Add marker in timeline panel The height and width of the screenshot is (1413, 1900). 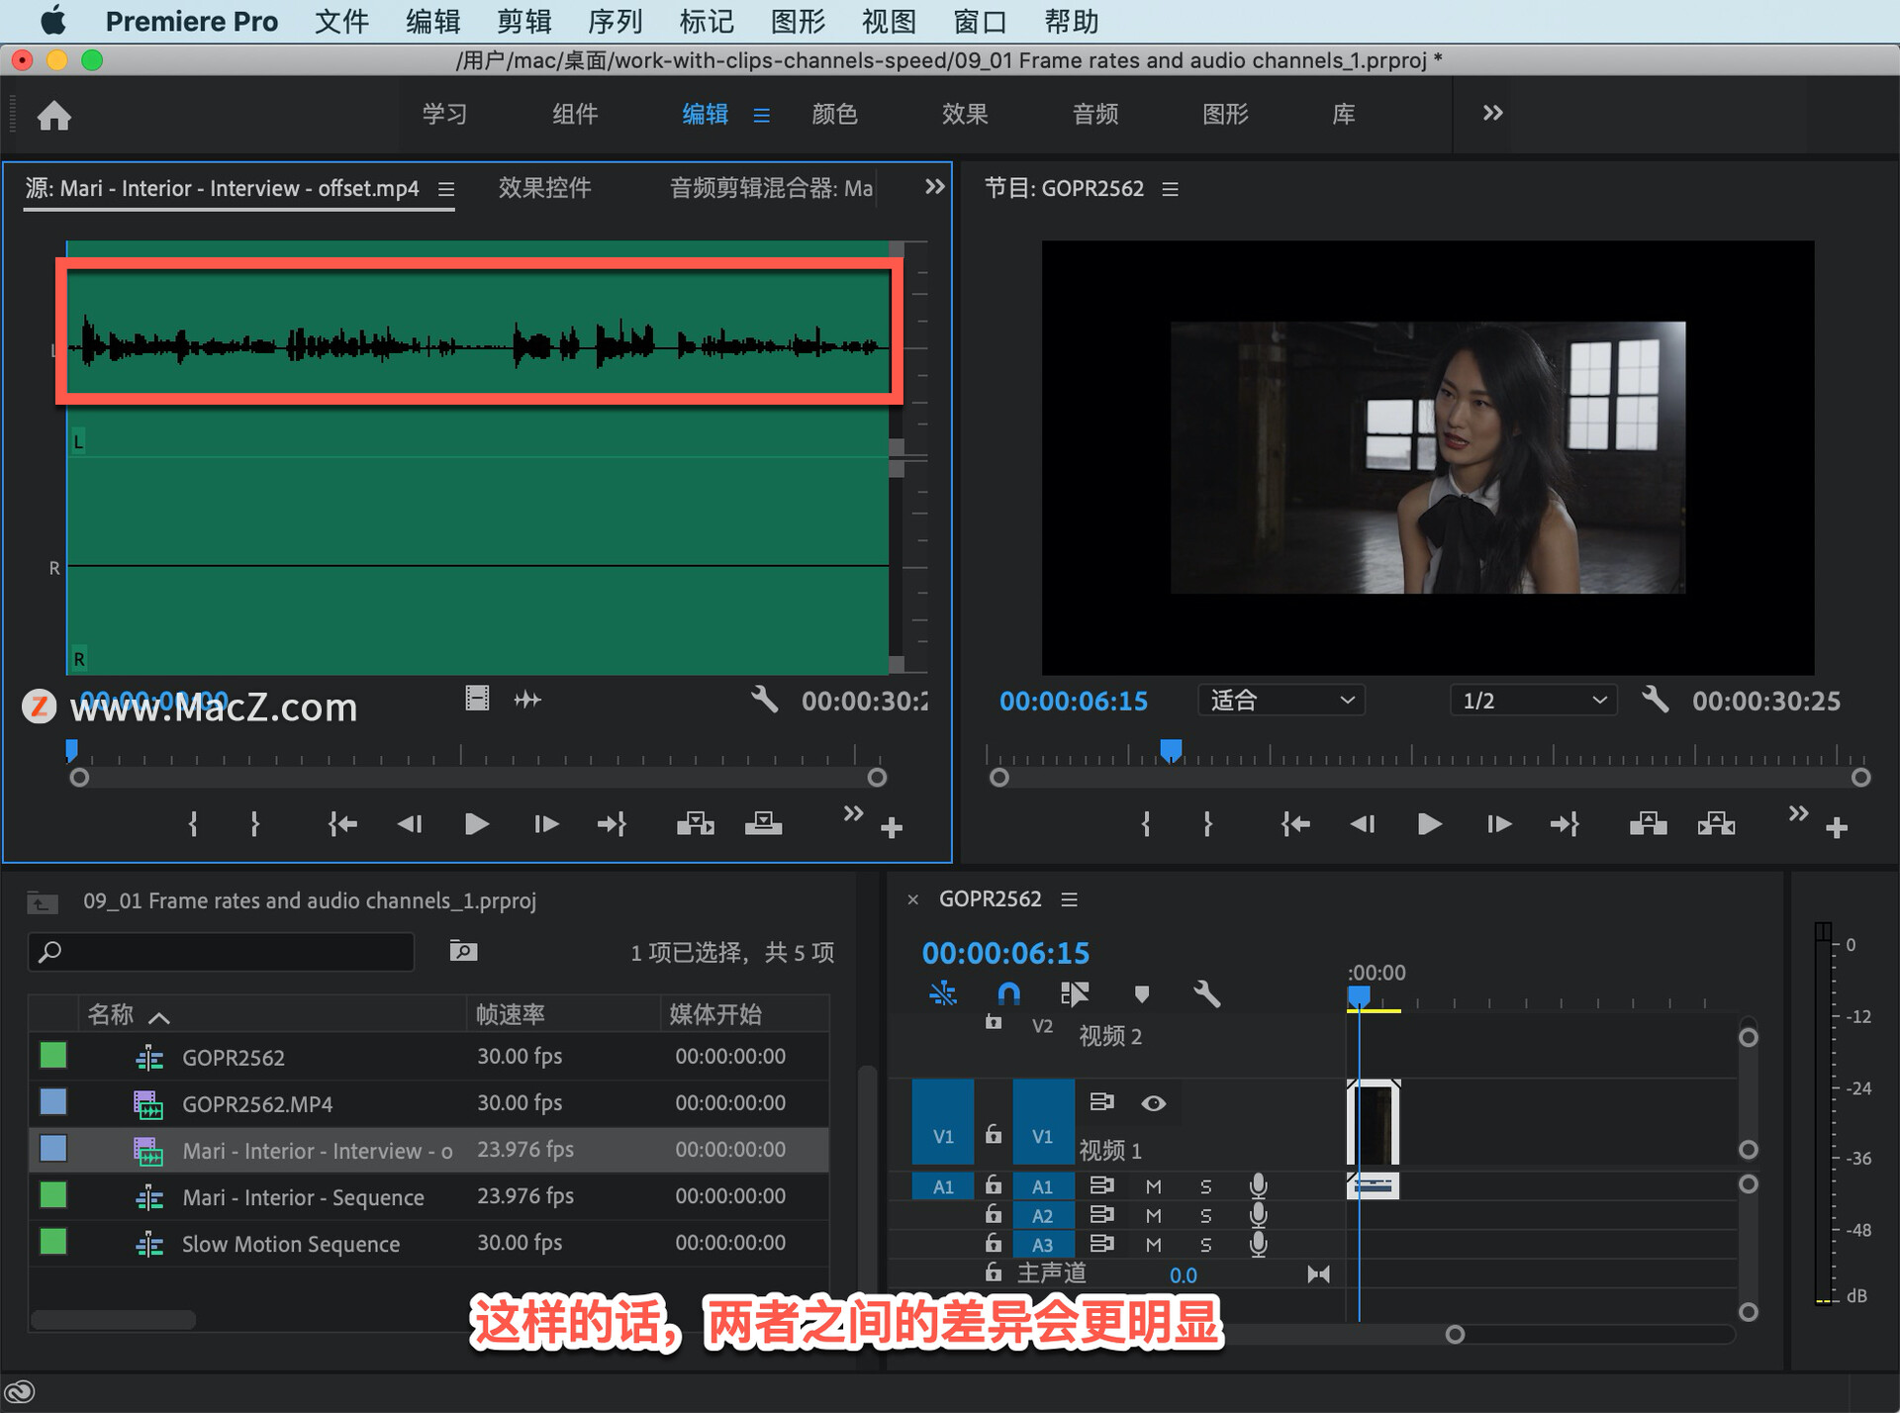1141,992
